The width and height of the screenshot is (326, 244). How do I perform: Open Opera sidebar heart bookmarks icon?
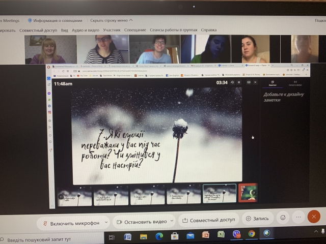pyautogui.click(x=50, y=135)
